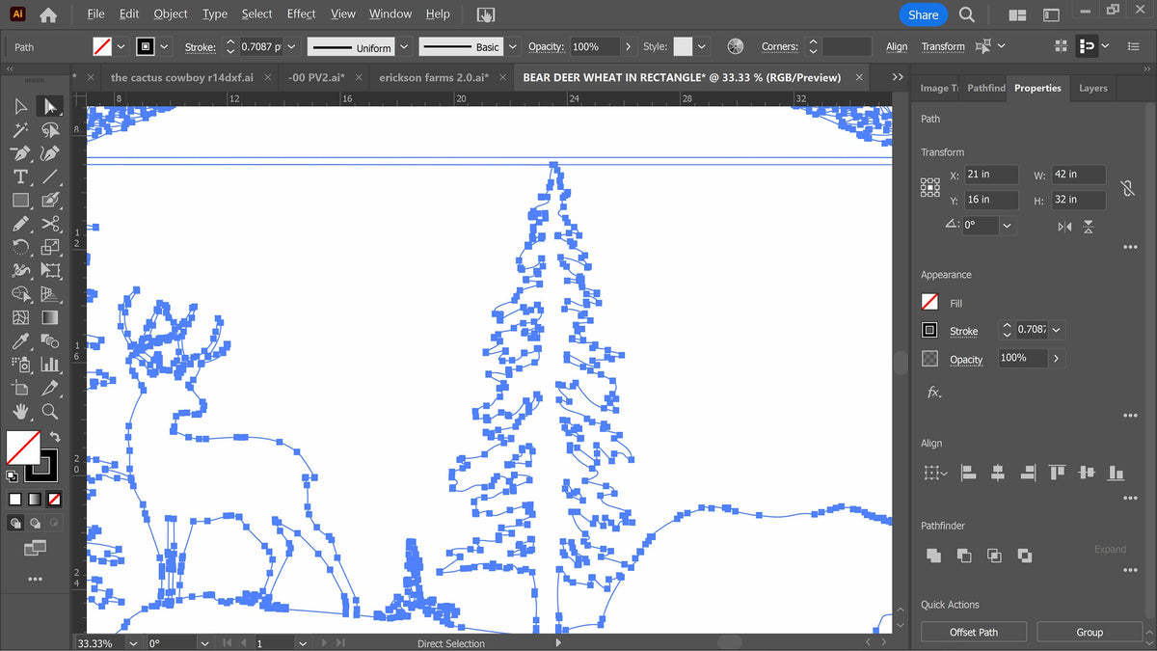Open the Variable Width Profile dropdown
Image resolution: width=1157 pixels, height=651 pixels.
[404, 46]
